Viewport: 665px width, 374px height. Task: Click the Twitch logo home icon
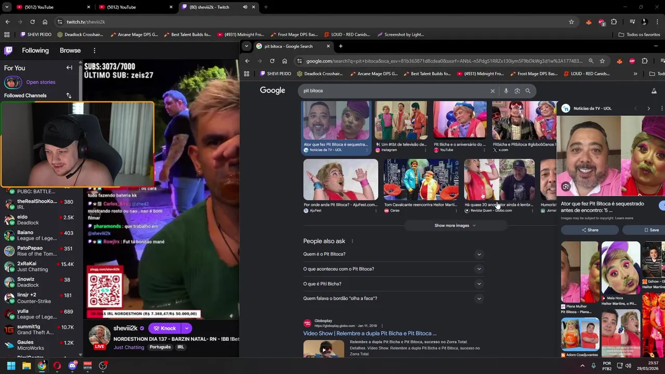(x=8, y=50)
